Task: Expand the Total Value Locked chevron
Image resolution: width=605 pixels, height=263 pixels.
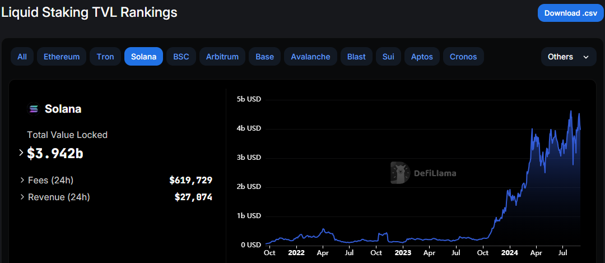Action: (x=21, y=153)
